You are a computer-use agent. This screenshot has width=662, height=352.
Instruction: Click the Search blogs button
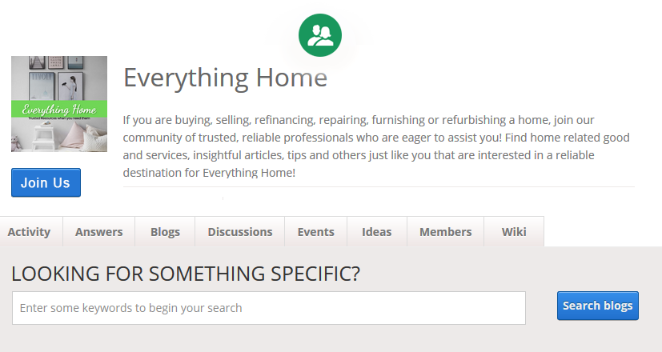598,306
